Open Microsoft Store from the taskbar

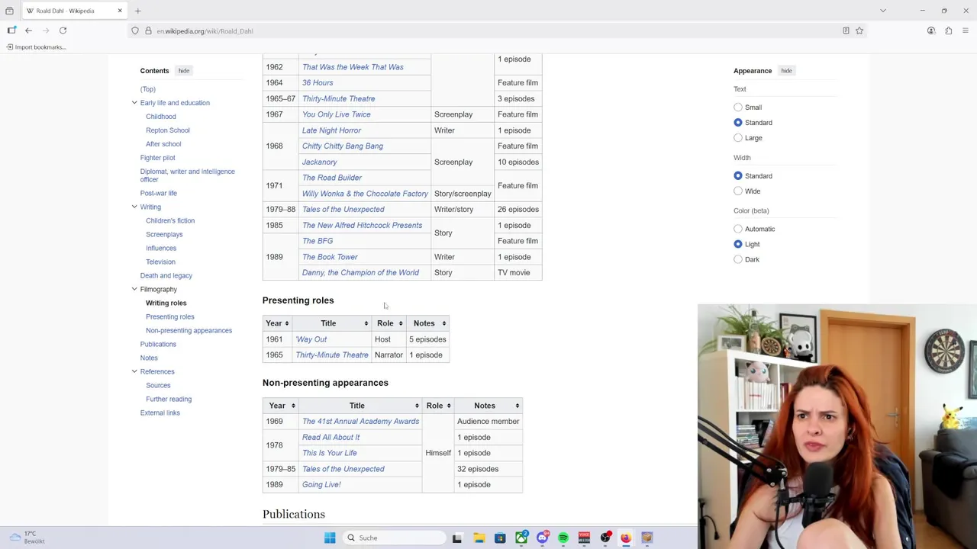[x=500, y=538]
